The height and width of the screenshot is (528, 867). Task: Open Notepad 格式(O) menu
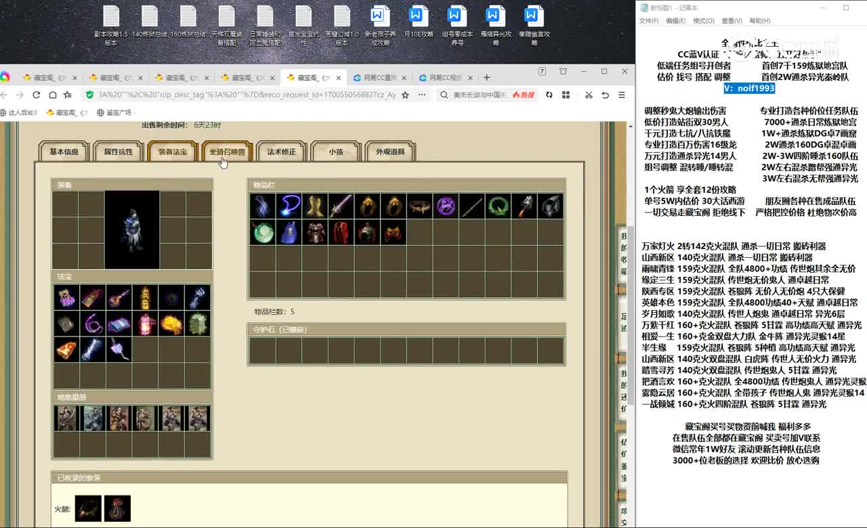[704, 21]
